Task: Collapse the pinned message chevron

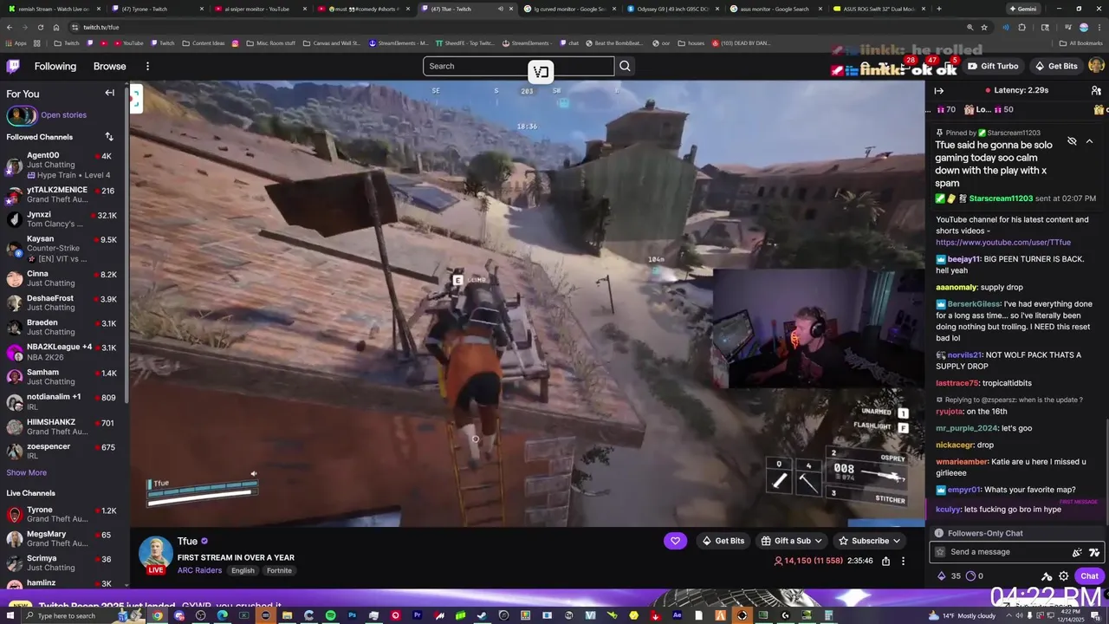Action: click(x=1089, y=141)
